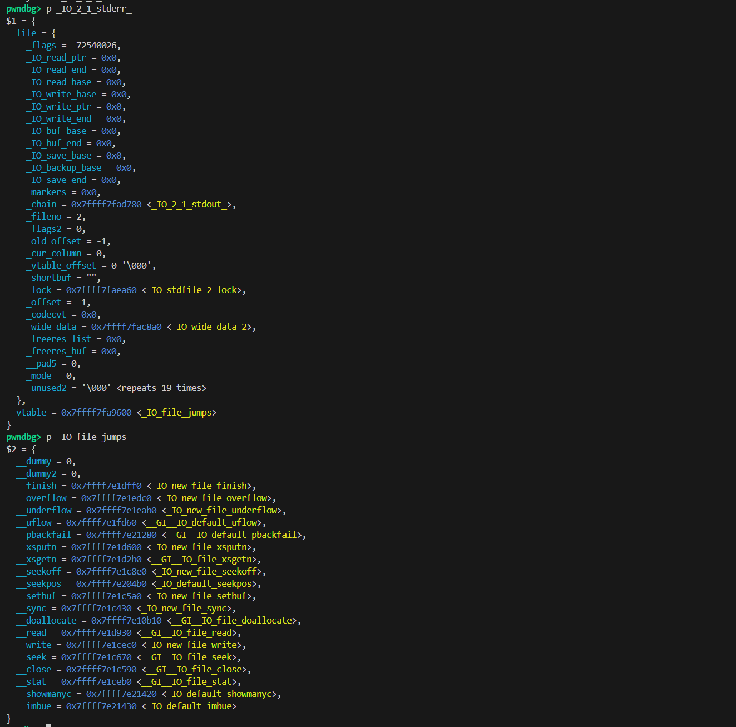Viewport: 736px width, 727px height.
Task: Click the __xsputn field name
Action: (x=36, y=547)
